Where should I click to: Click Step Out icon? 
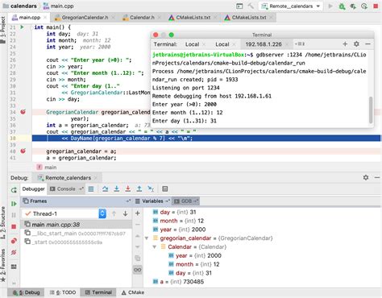point(139,189)
